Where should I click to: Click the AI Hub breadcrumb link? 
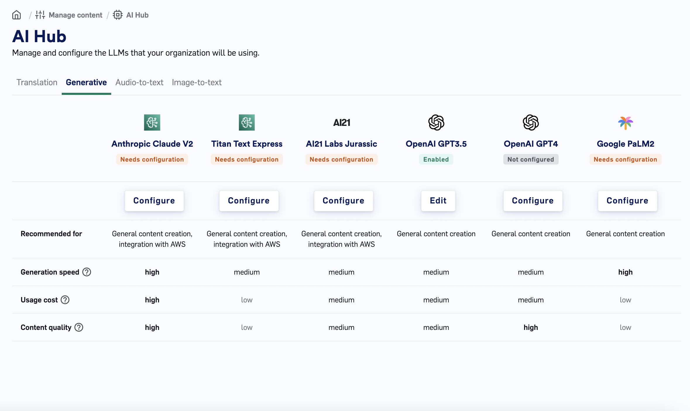tap(137, 15)
